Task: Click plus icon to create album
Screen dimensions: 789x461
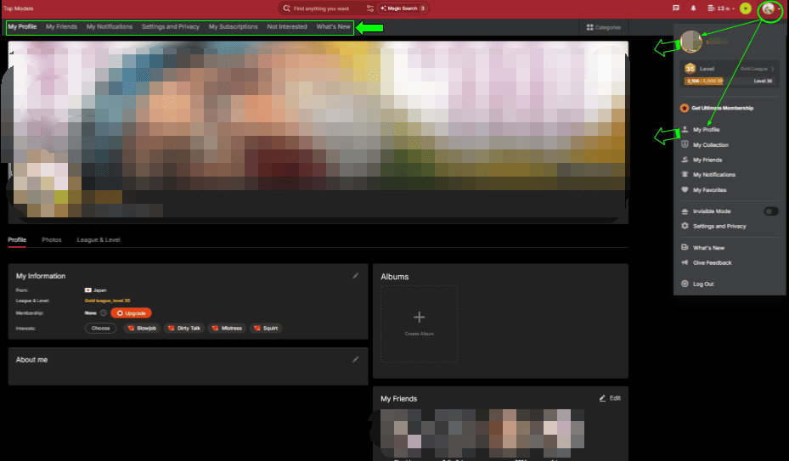Action: coord(419,317)
